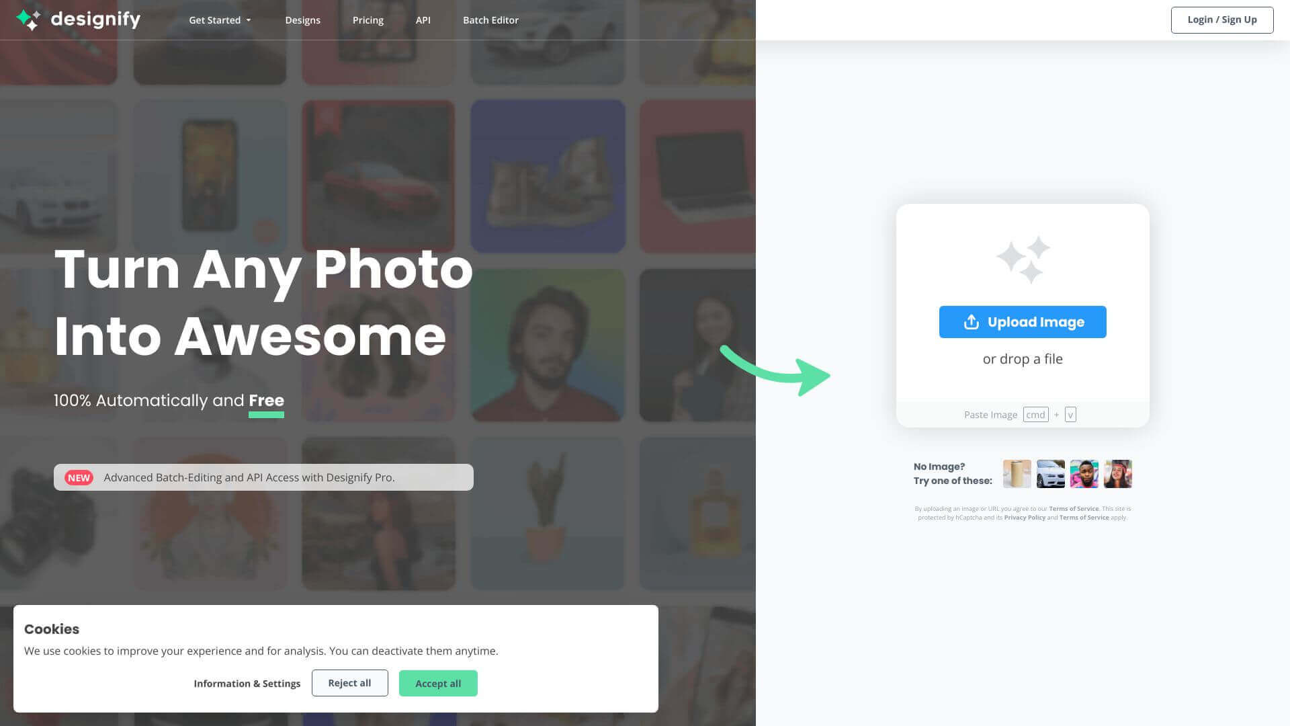This screenshot has height=726, width=1290.
Task: Try the product can sample image
Action: click(1017, 474)
